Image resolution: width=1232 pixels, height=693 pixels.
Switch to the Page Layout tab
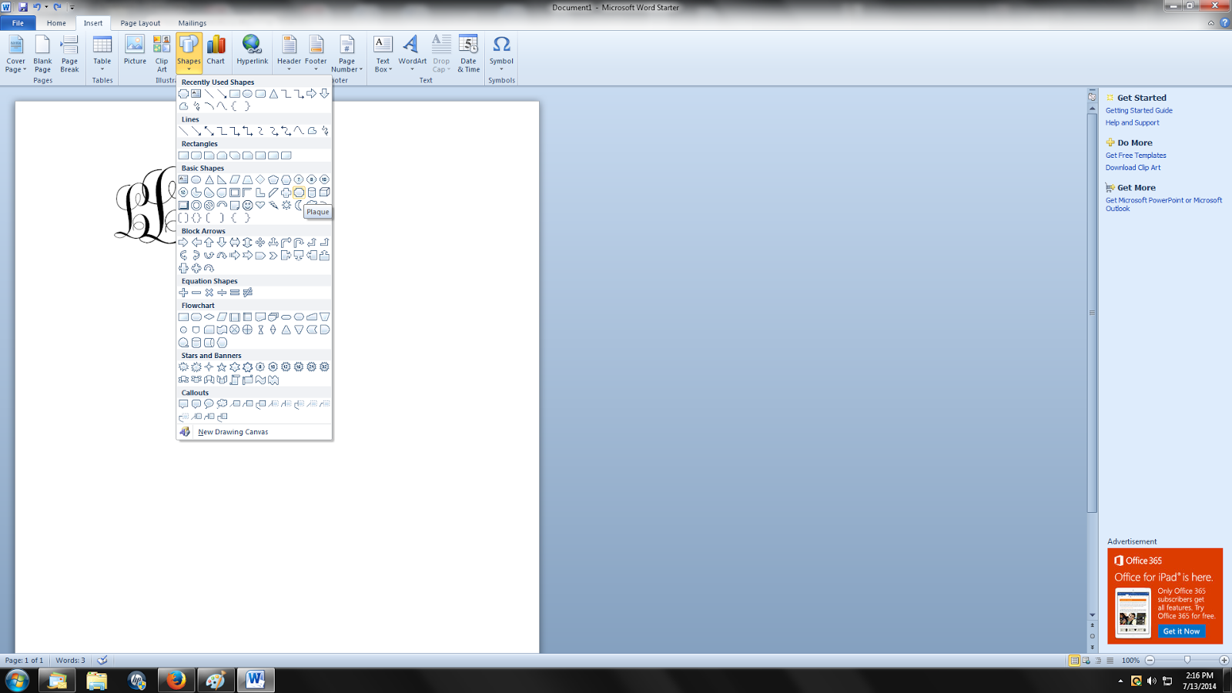[x=140, y=23]
